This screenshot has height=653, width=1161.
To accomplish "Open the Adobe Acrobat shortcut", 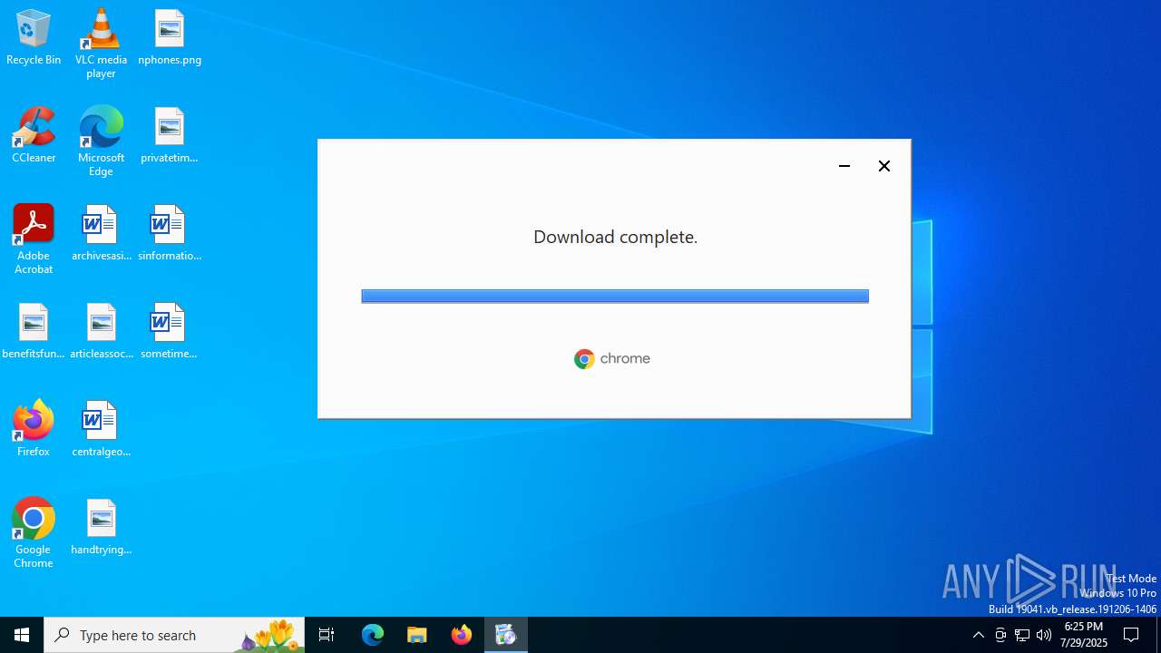I will click(34, 239).
